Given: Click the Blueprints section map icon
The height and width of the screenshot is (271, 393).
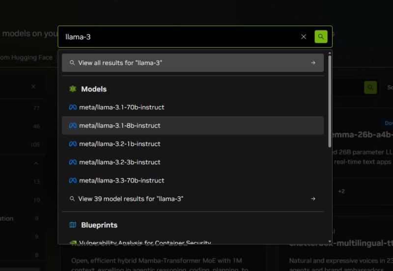Looking at the screenshot, I should pos(73,225).
